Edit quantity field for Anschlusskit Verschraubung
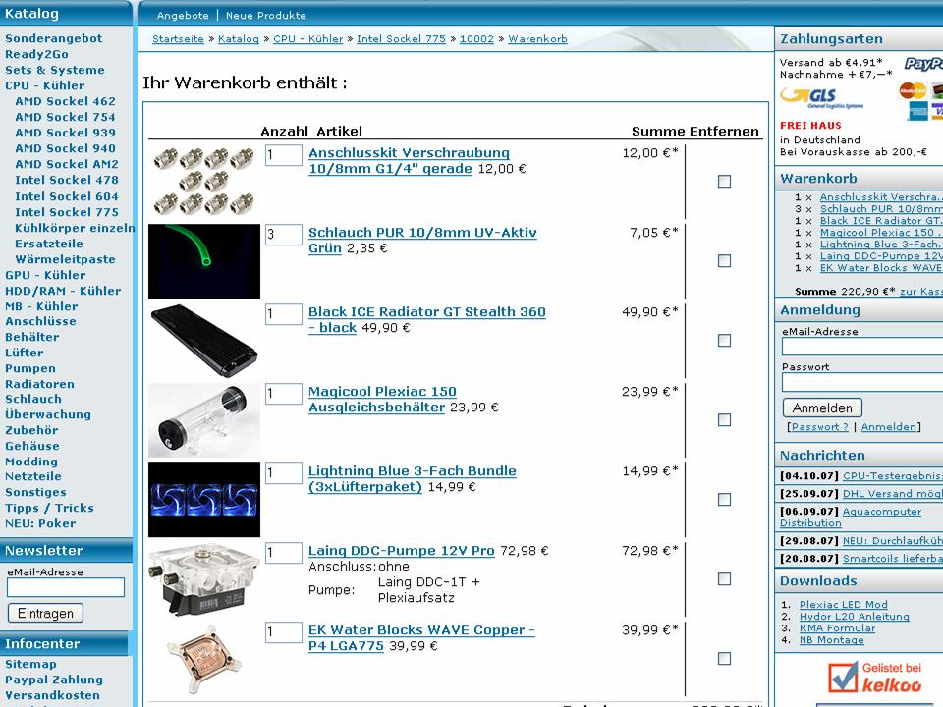943x707 pixels. [283, 154]
